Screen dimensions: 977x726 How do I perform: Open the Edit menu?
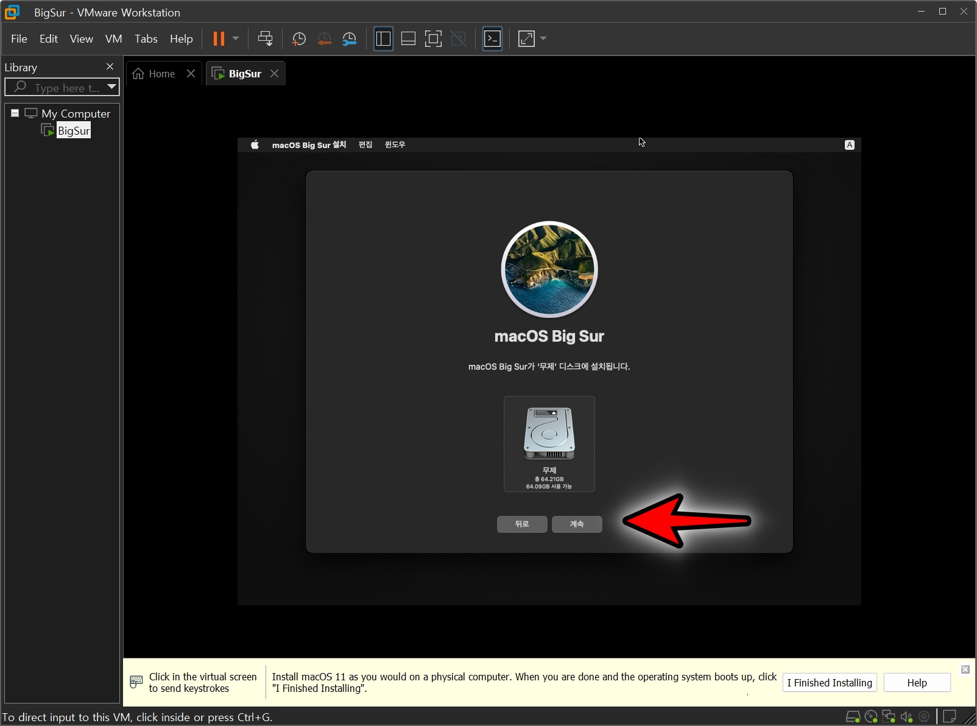49,39
